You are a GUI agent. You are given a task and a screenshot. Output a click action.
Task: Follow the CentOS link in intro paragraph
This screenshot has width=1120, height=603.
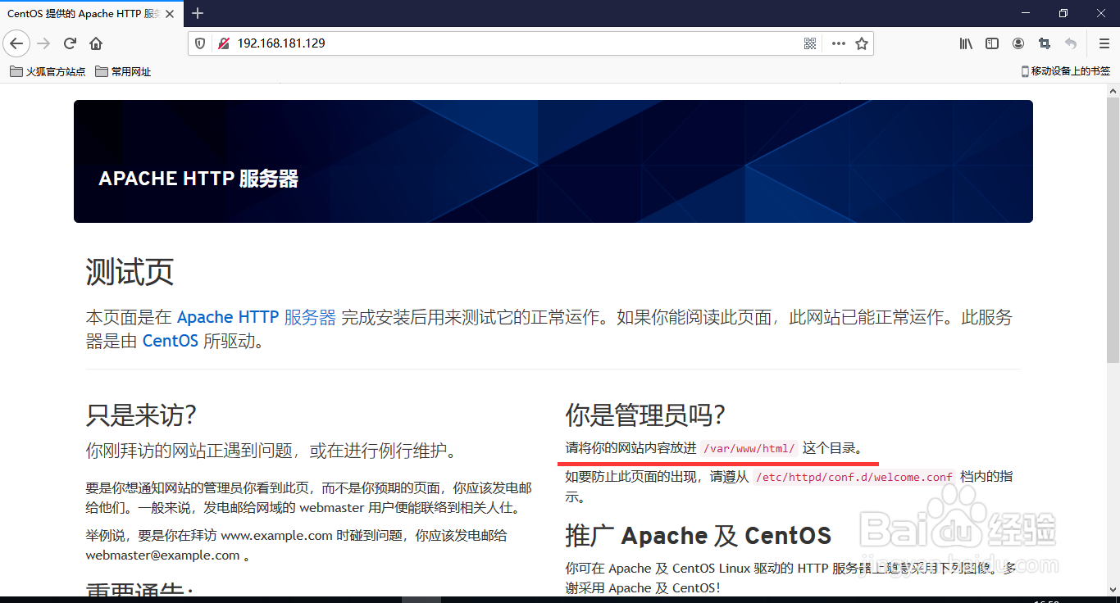tap(171, 341)
